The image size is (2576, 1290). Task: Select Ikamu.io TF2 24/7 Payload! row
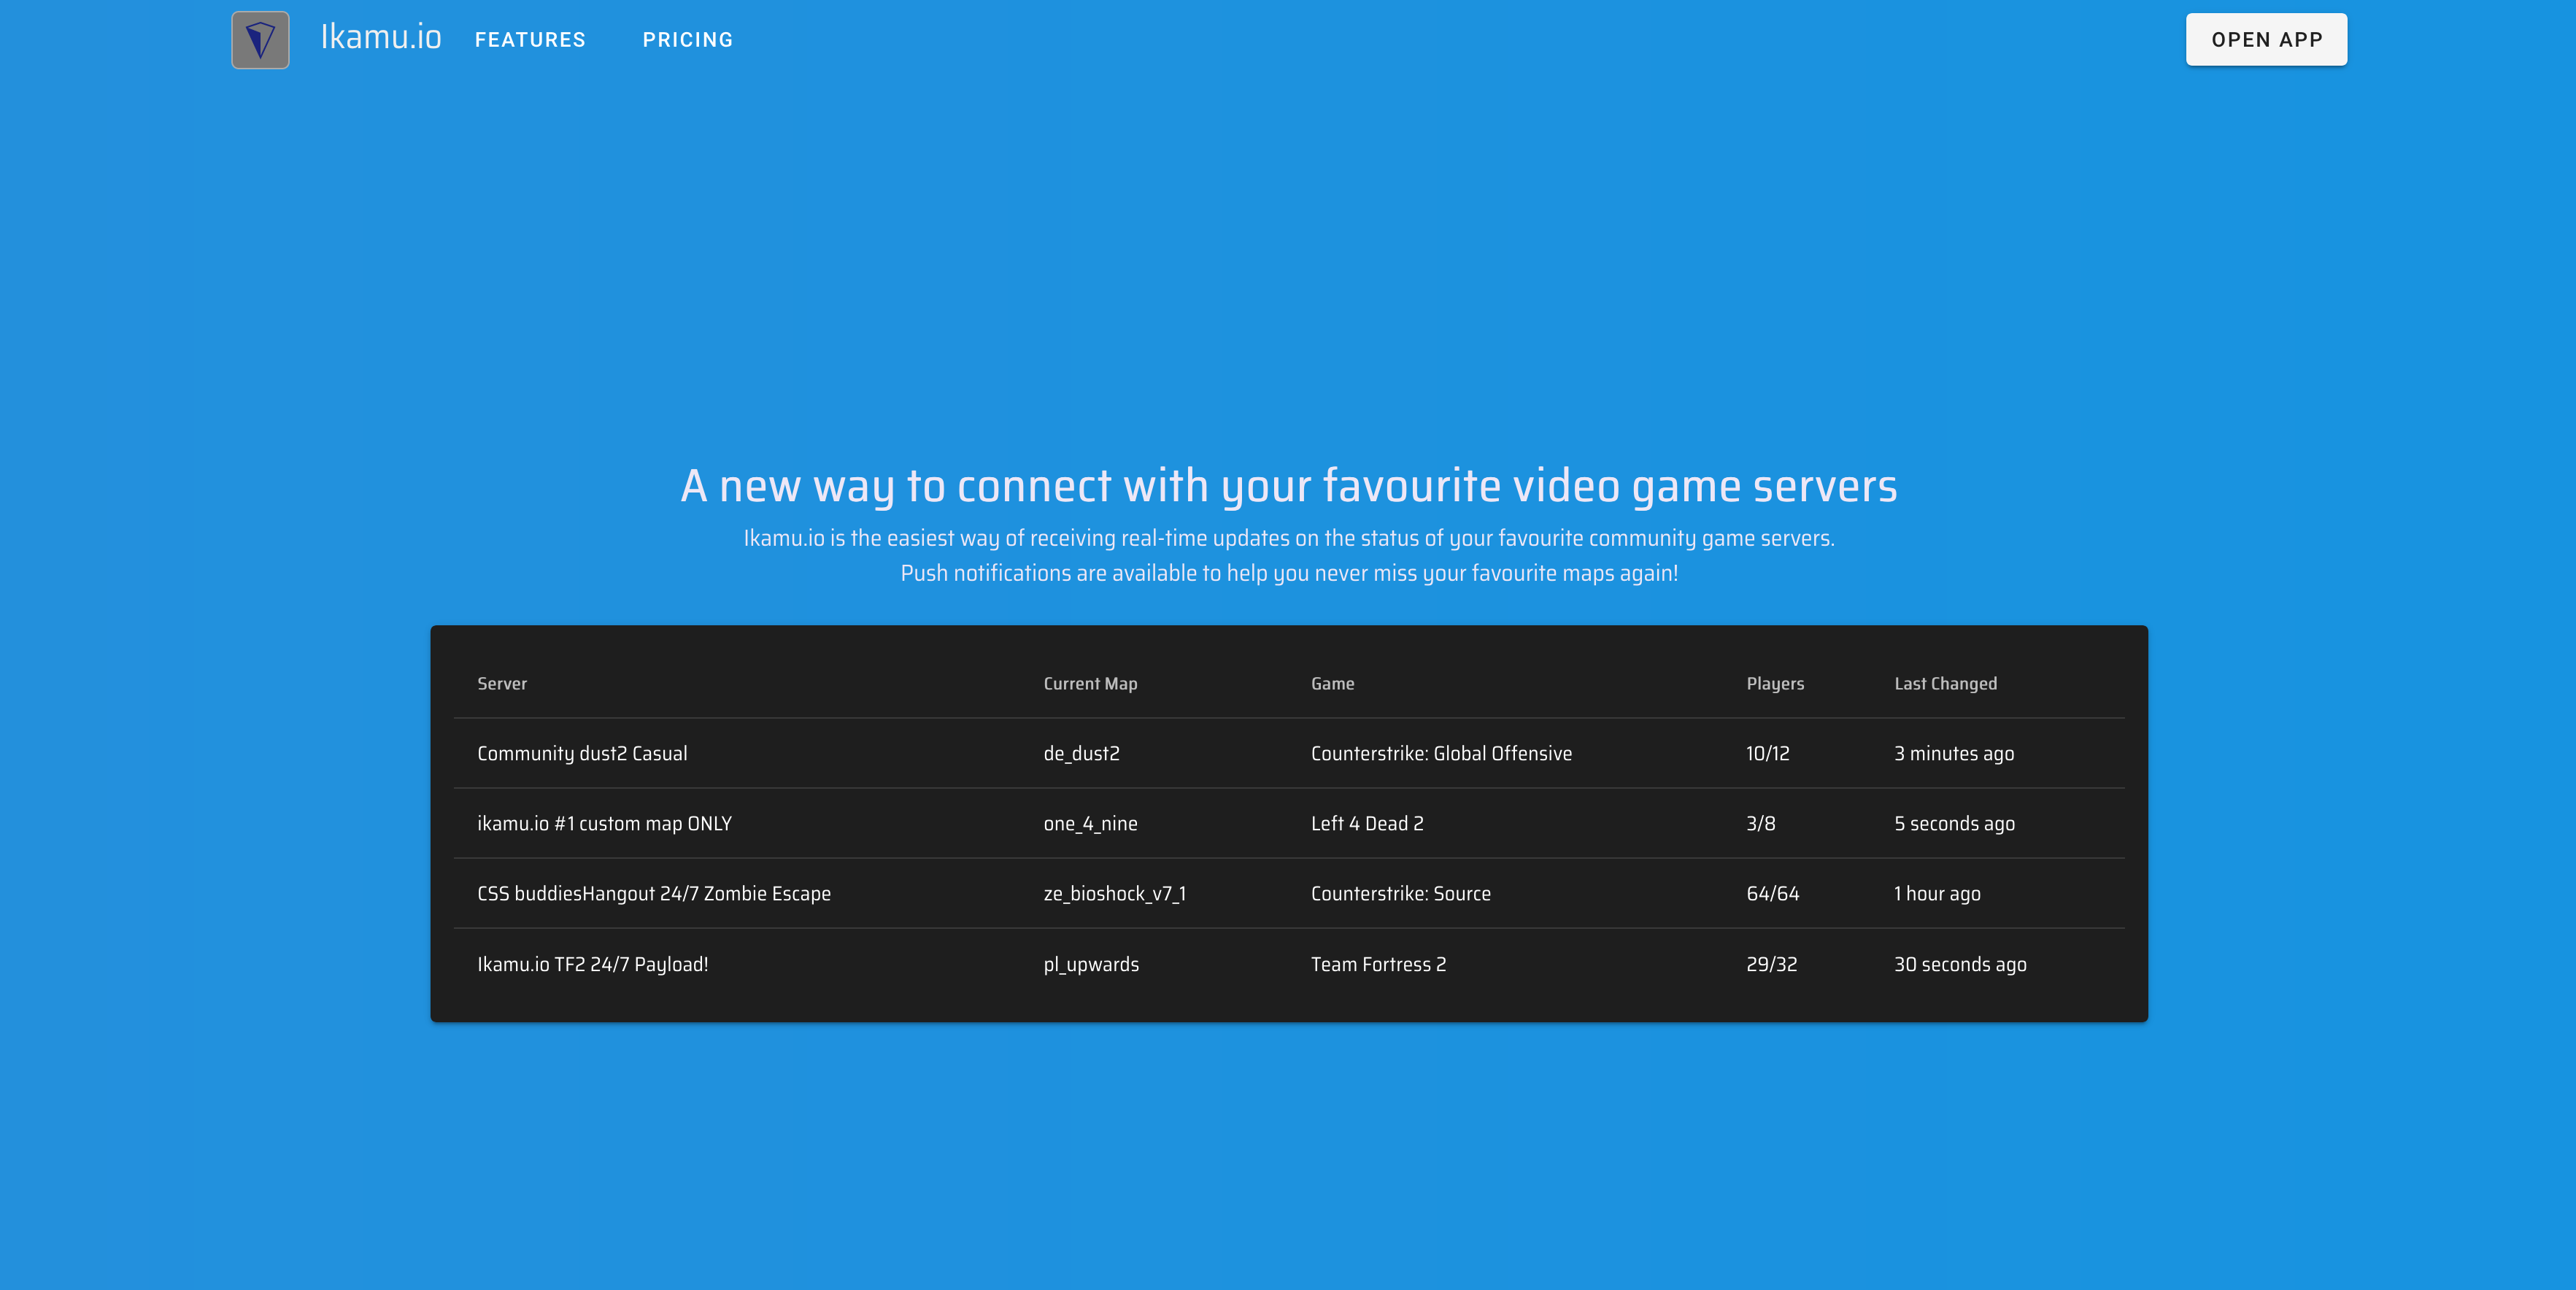592,965
